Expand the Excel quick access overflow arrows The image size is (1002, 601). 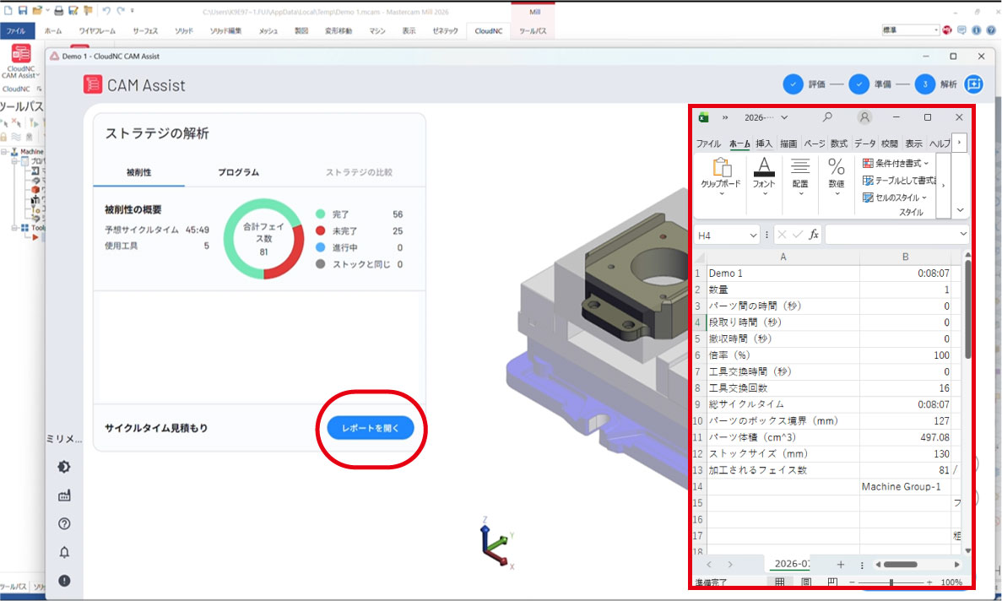click(x=725, y=117)
